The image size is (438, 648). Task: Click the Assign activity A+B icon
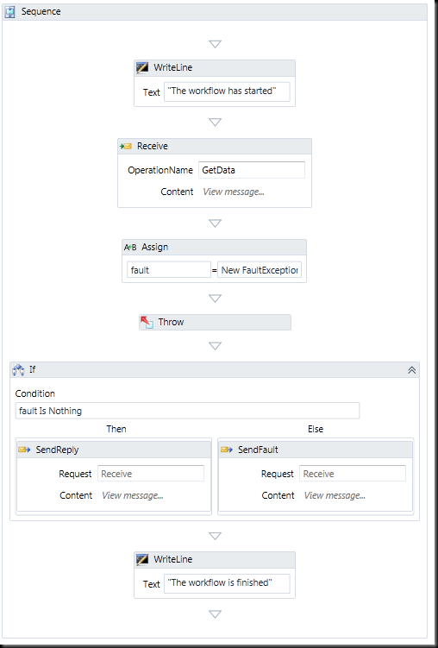[130, 247]
